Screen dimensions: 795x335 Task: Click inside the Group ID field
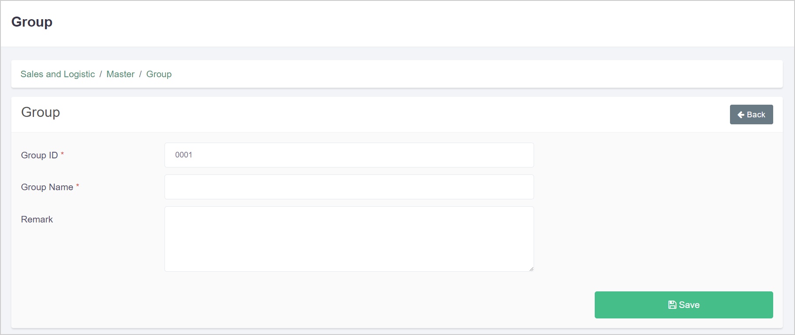(349, 155)
